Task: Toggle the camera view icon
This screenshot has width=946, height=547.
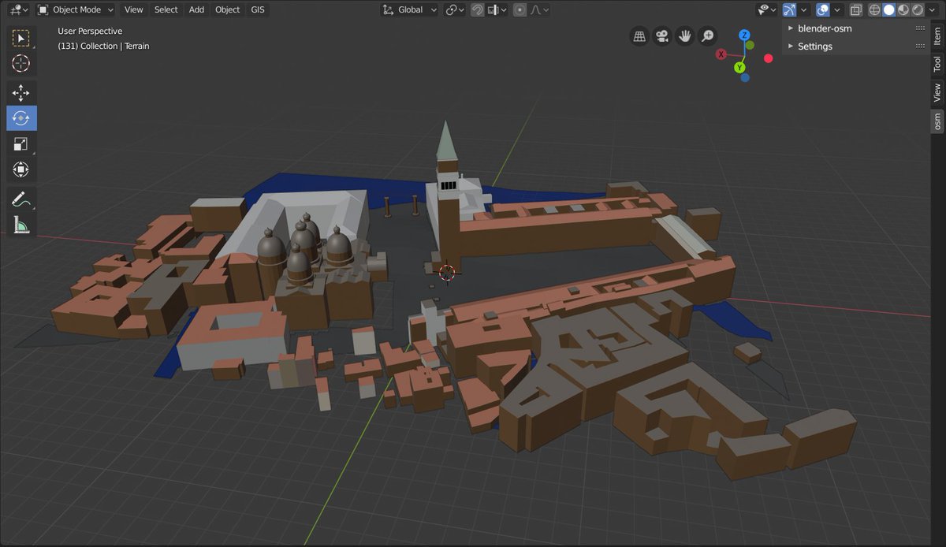Action: (662, 35)
